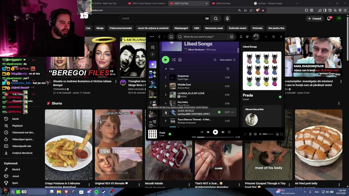Click the YouTube search magnifier button
Viewport: 349px width, 196px height.
click(216, 19)
